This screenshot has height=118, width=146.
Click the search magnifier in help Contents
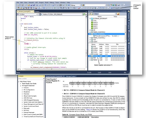click(44, 79)
